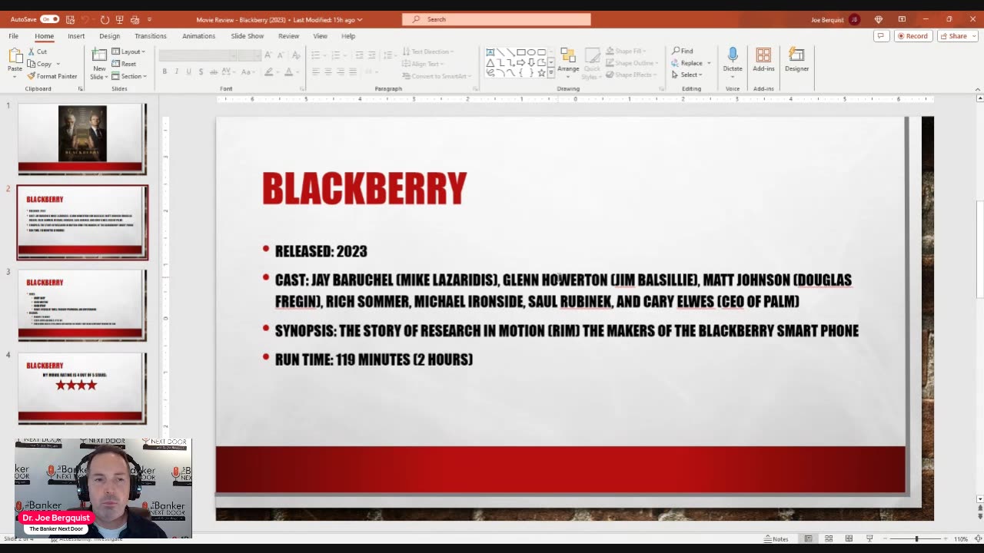Open the Layout dropdown
Viewport: 984px width, 553px height.
click(128, 51)
